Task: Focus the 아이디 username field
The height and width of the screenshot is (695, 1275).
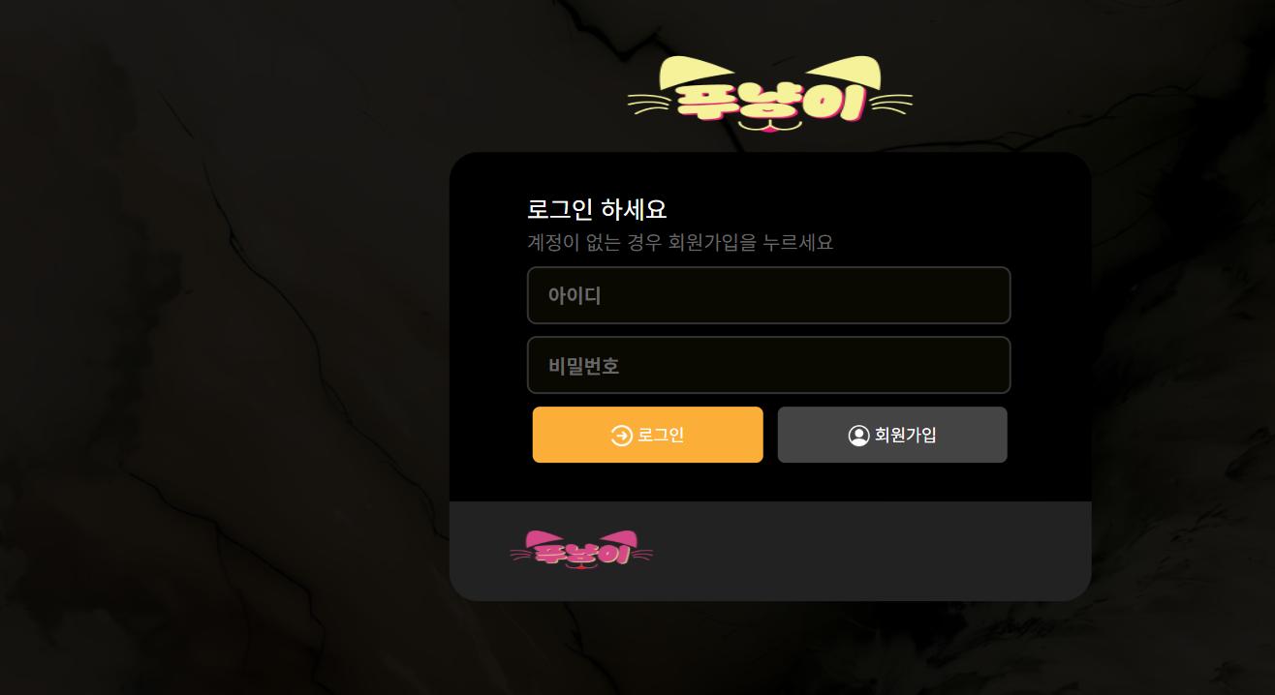Action: point(769,295)
